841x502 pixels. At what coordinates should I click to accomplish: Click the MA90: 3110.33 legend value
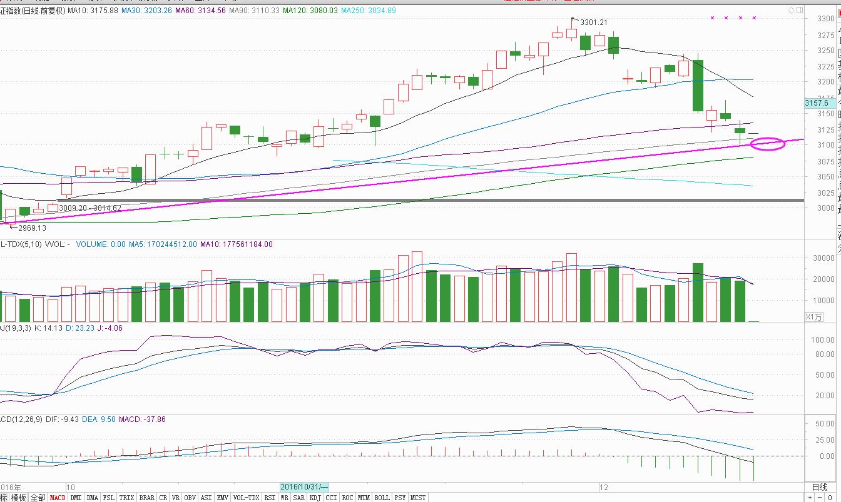tap(254, 11)
